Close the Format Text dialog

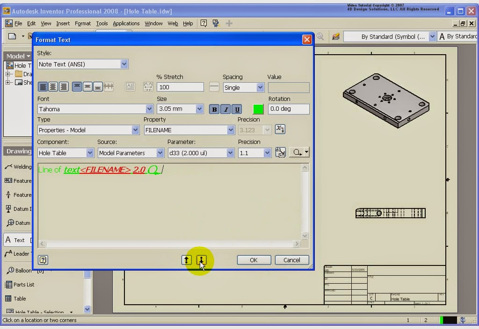(307, 39)
